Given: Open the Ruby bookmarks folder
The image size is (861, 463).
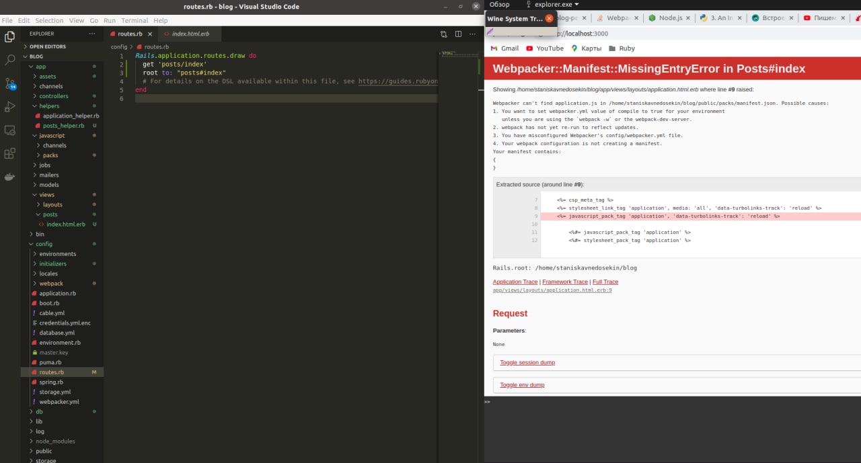Looking at the screenshot, I should click(x=622, y=48).
